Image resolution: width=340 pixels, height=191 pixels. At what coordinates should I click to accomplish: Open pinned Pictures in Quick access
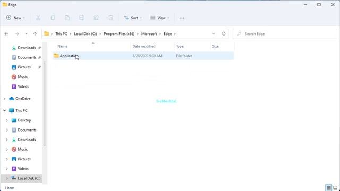(x=24, y=67)
